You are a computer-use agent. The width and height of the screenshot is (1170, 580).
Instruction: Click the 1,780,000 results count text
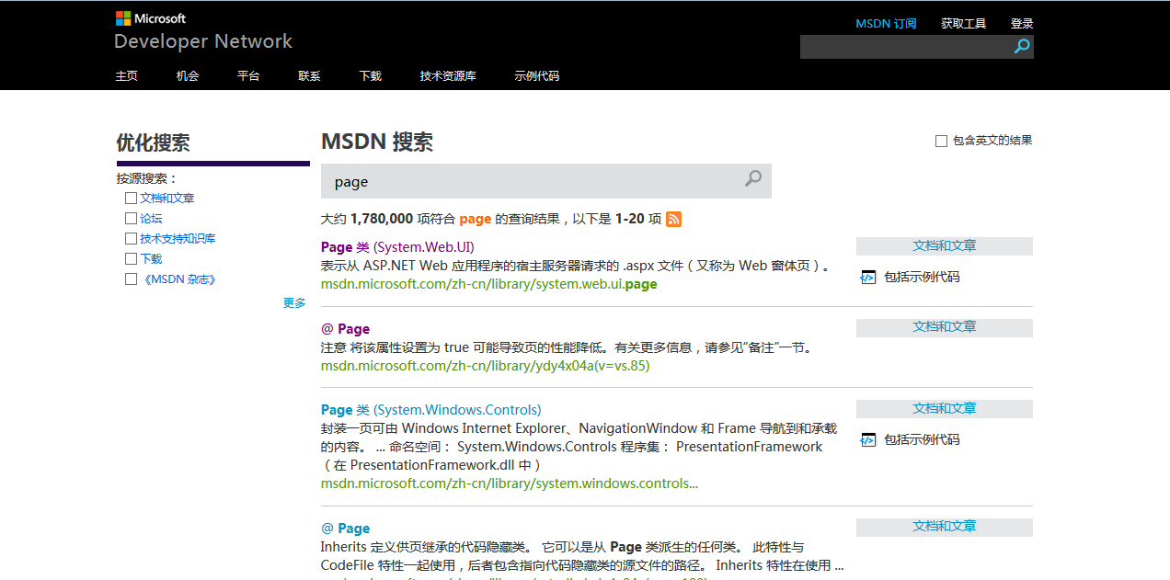coord(382,219)
